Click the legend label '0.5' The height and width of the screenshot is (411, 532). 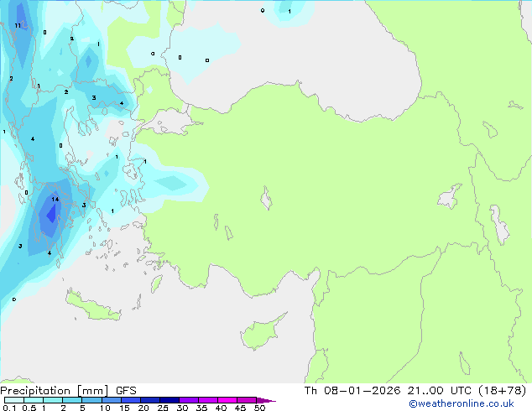point(29,408)
